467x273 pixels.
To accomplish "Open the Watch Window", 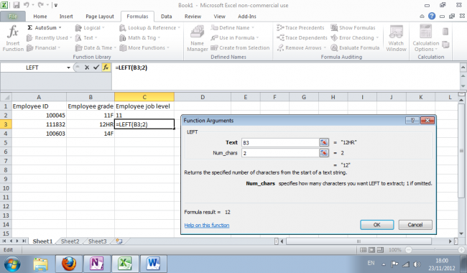I will (x=396, y=39).
